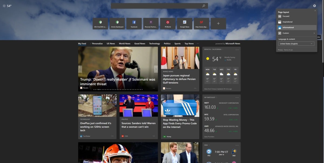
Task: Open more options on NBA card
Action: click(x=237, y=145)
